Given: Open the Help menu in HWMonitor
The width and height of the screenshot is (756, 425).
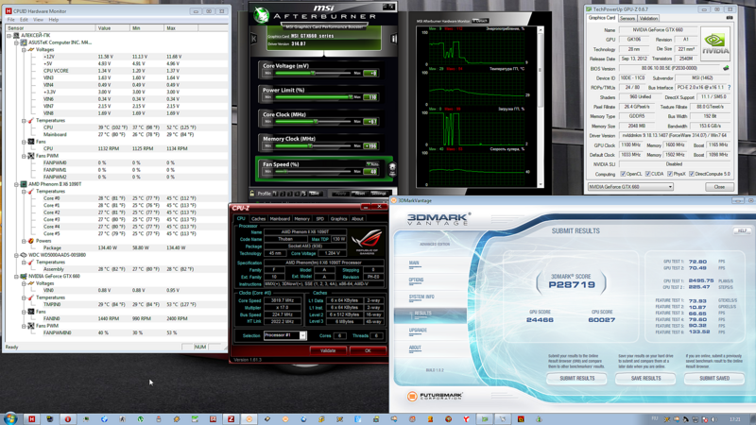Looking at the screenshot, I should (54, 20).
